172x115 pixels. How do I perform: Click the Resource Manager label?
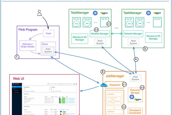(135, 91)
